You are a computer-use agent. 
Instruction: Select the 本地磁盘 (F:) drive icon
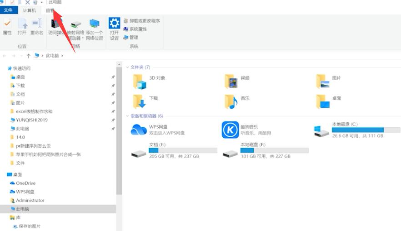(x=230, y=154)
